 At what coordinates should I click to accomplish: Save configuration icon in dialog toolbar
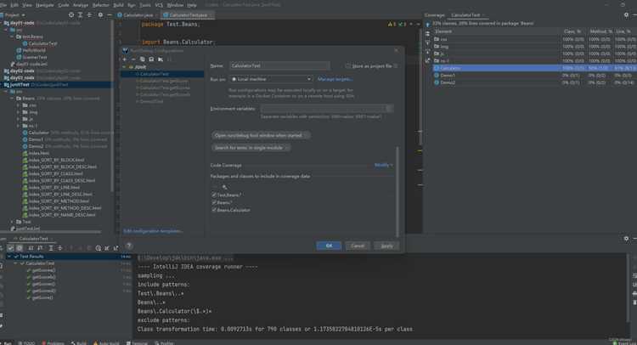[151, 59]
